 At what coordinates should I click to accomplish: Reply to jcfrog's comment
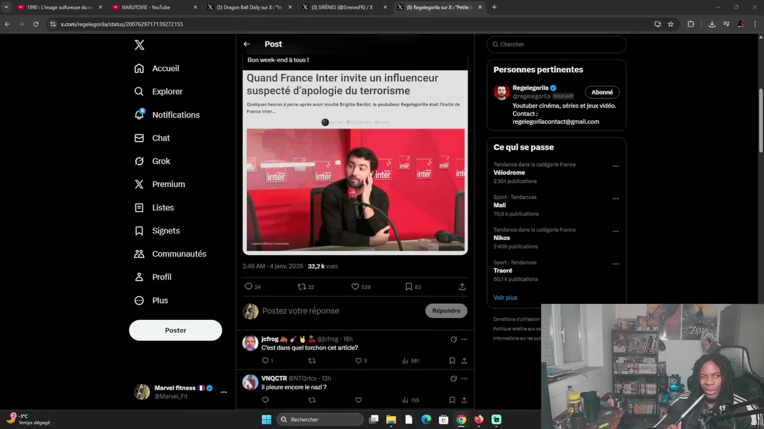tap(266, 360)
